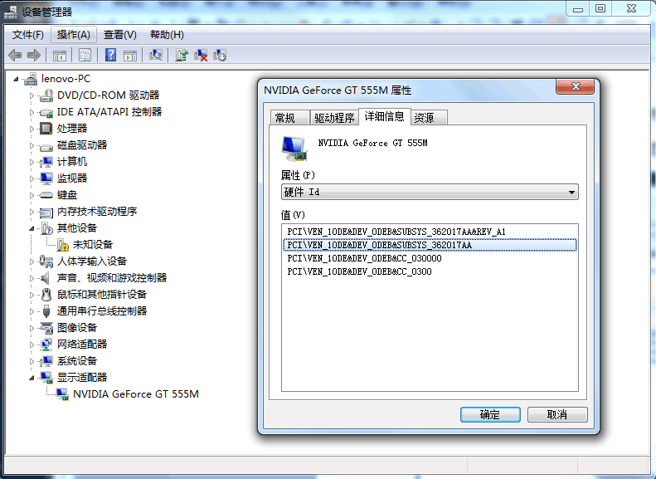Click the imaging devices camera icon
Image resolution: width=656 pixels, height=479 pixels.
pyautogui.click(x=46, y=327)
